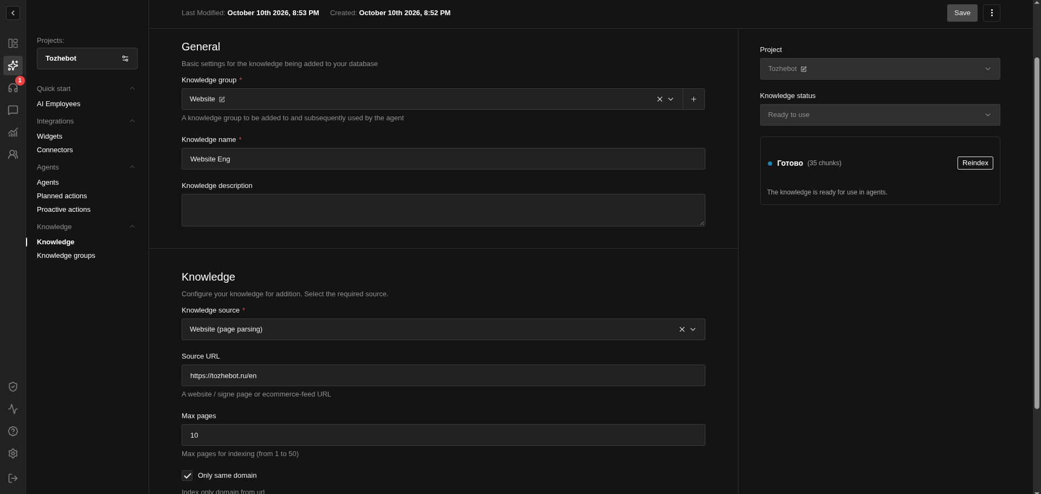Open Knowledge status dropdown
This screenshot has width=1041, height=494.
click(880, 115)
